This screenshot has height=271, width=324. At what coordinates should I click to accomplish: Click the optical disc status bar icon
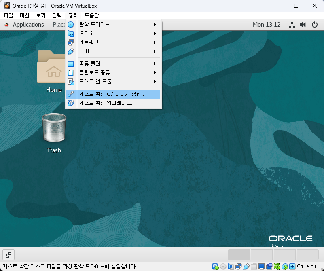[223, 267]
